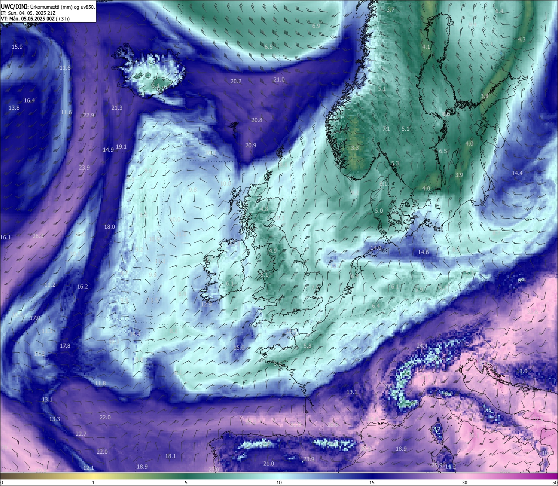
Task: Click the 14.0 value label
Action: click(x=376, y=248)
